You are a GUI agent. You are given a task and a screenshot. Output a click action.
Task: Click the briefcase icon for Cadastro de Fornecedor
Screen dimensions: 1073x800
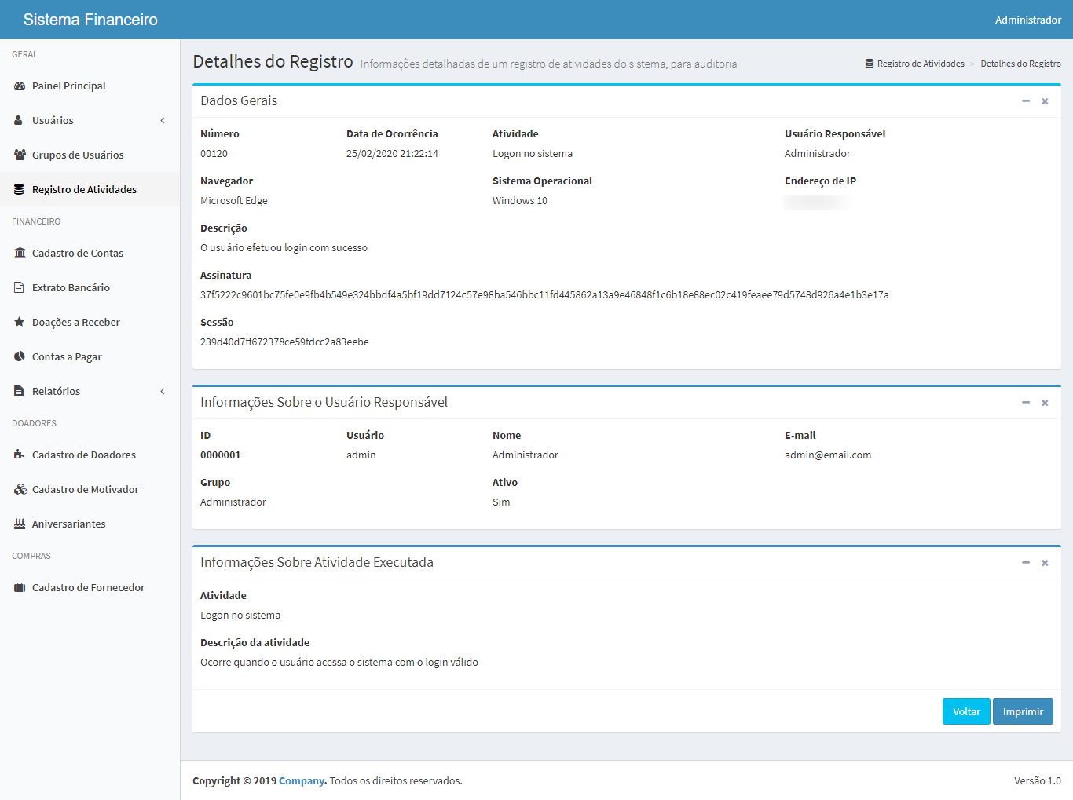tap(20, 587)
